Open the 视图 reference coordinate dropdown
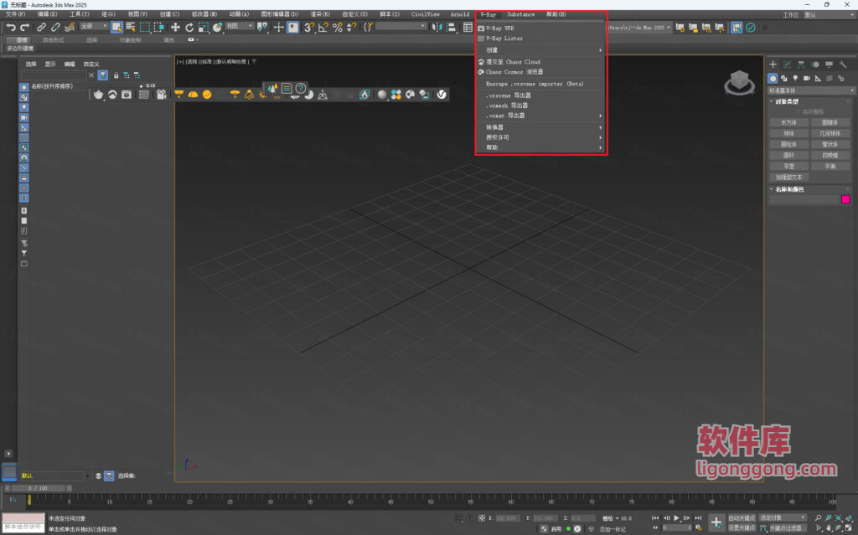Screen dimensions: 858x535 240,26
